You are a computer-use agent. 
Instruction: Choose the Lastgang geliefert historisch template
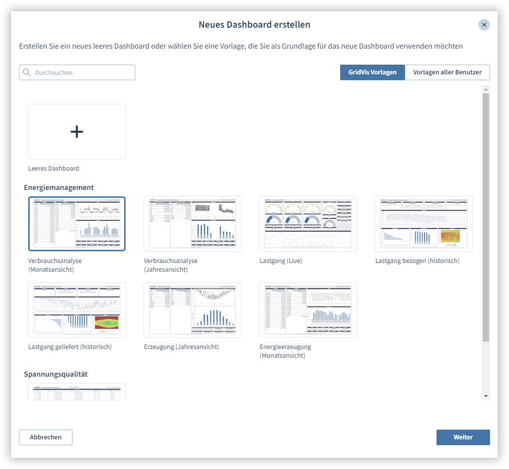(x=76, y=310)
